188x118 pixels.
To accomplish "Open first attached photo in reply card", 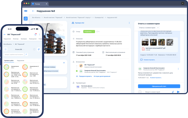I will click(145, 42).
